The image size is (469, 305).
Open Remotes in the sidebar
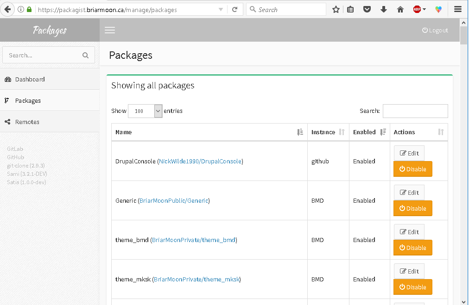tap(50, 122)
